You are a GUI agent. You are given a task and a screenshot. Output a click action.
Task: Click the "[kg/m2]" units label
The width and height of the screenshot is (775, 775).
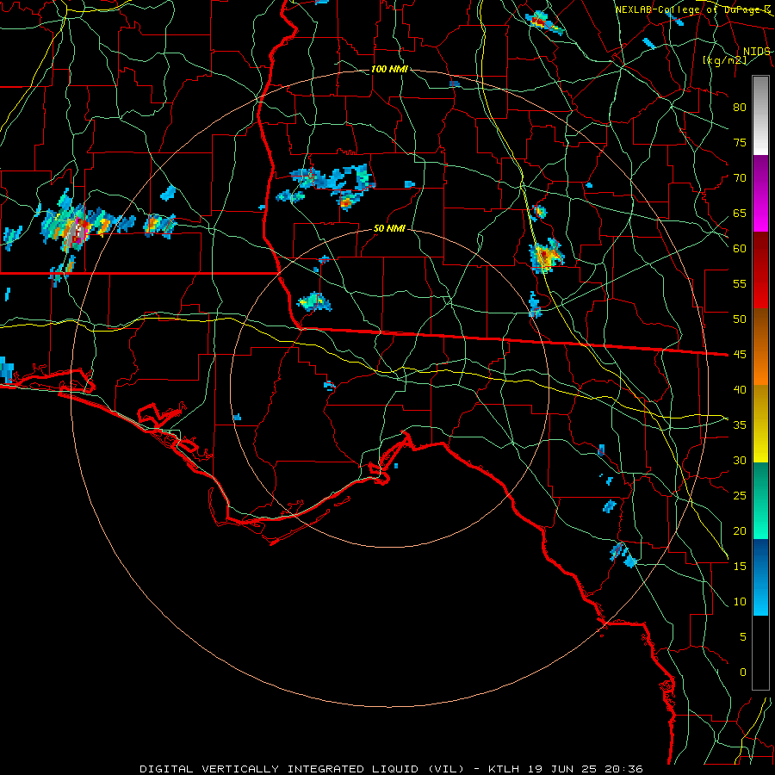click(x=724, y=60)
